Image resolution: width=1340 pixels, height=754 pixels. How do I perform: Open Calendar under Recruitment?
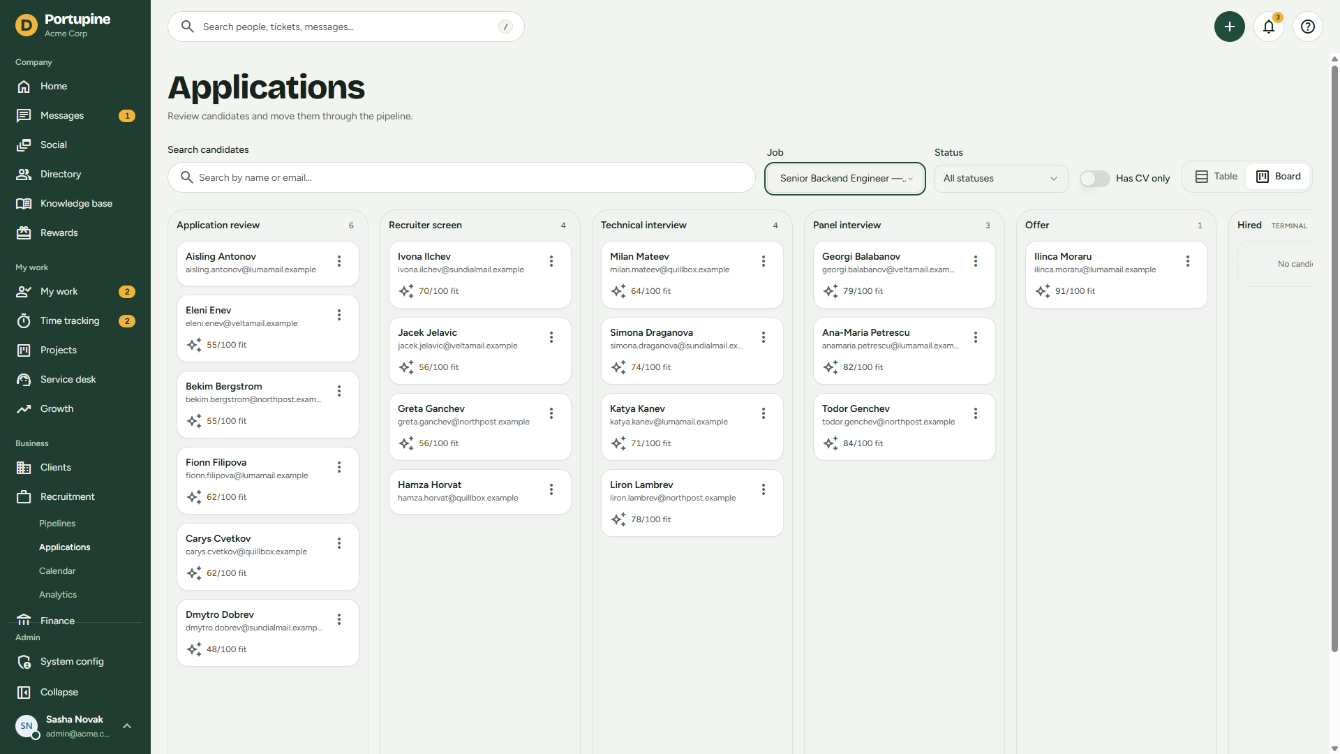pos(57,570)
